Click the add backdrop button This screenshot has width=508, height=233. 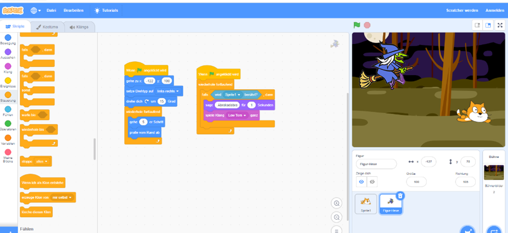pos(494,230)
